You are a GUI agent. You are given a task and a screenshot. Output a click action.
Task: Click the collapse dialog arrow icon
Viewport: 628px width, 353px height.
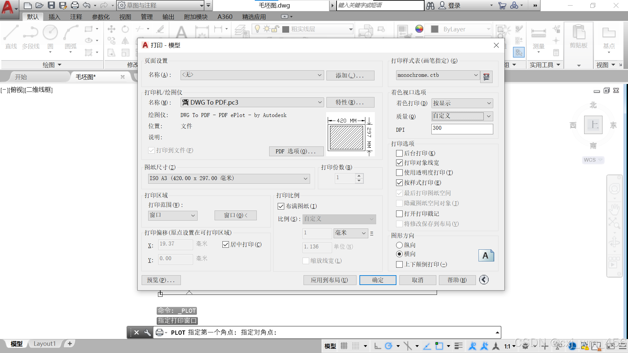[x=484, y=280]
